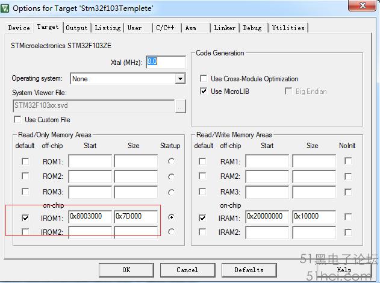Select ROM1 Startup radio button

(x=172, y=161)
